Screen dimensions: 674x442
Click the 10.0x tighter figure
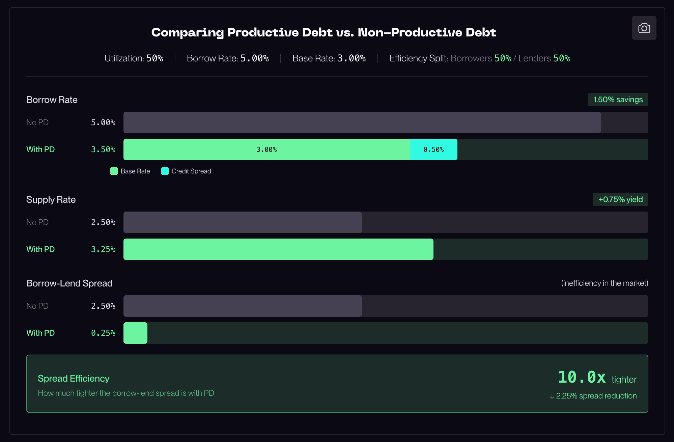(582, 377)
